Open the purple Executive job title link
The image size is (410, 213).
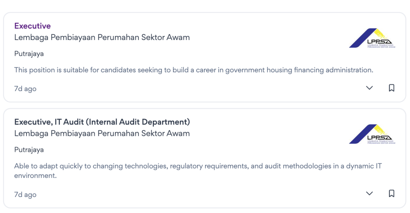pyautogui.click(x=32, y=26)
